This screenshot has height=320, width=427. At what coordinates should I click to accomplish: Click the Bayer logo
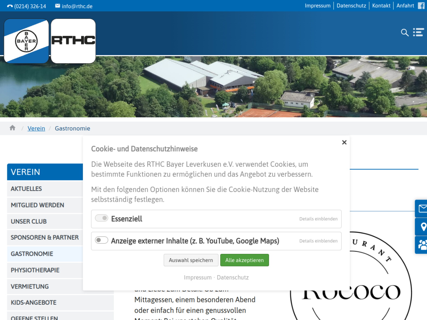click(x=27, y=41)
